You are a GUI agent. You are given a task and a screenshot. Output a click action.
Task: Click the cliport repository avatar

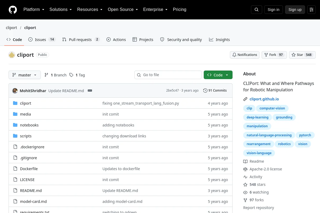coord(12,55)
